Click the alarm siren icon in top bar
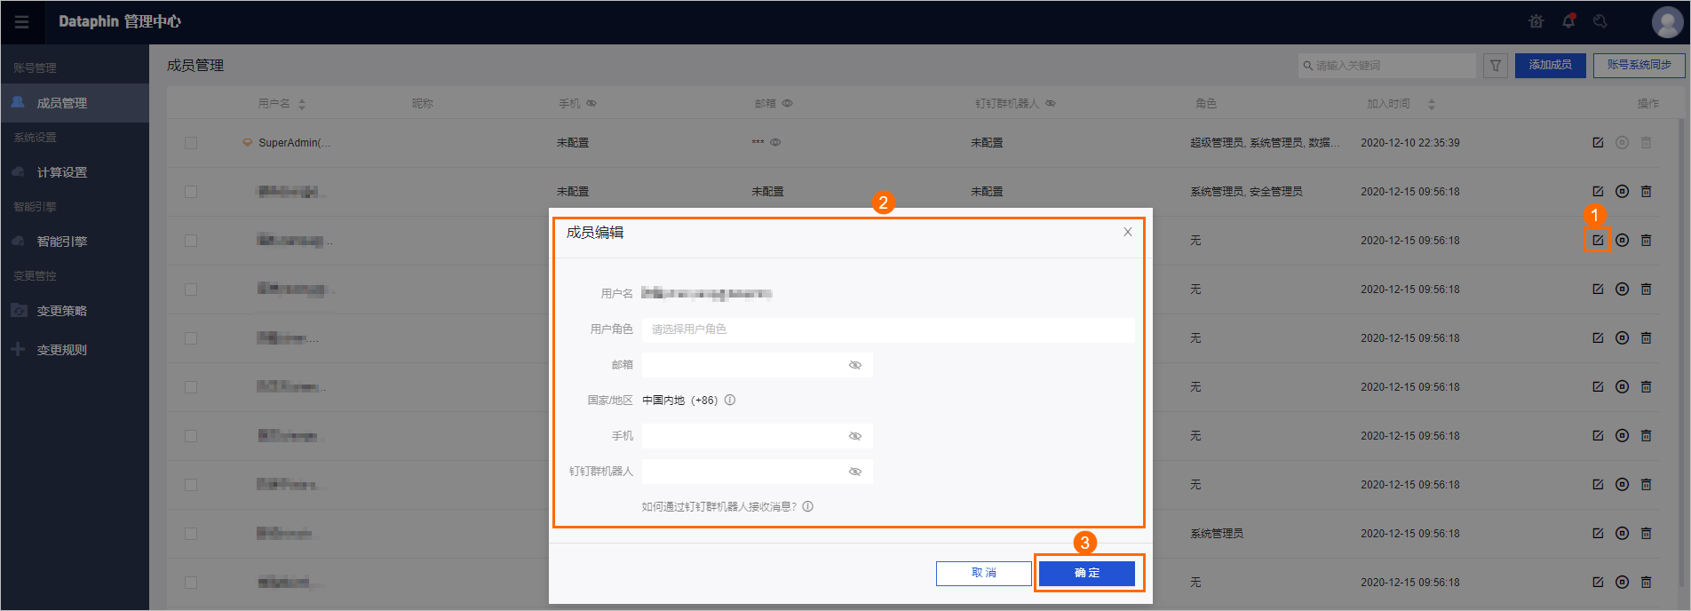The height and width of the screenshot is (611, 1691). pyautogui.click(x=1536, y=21)
